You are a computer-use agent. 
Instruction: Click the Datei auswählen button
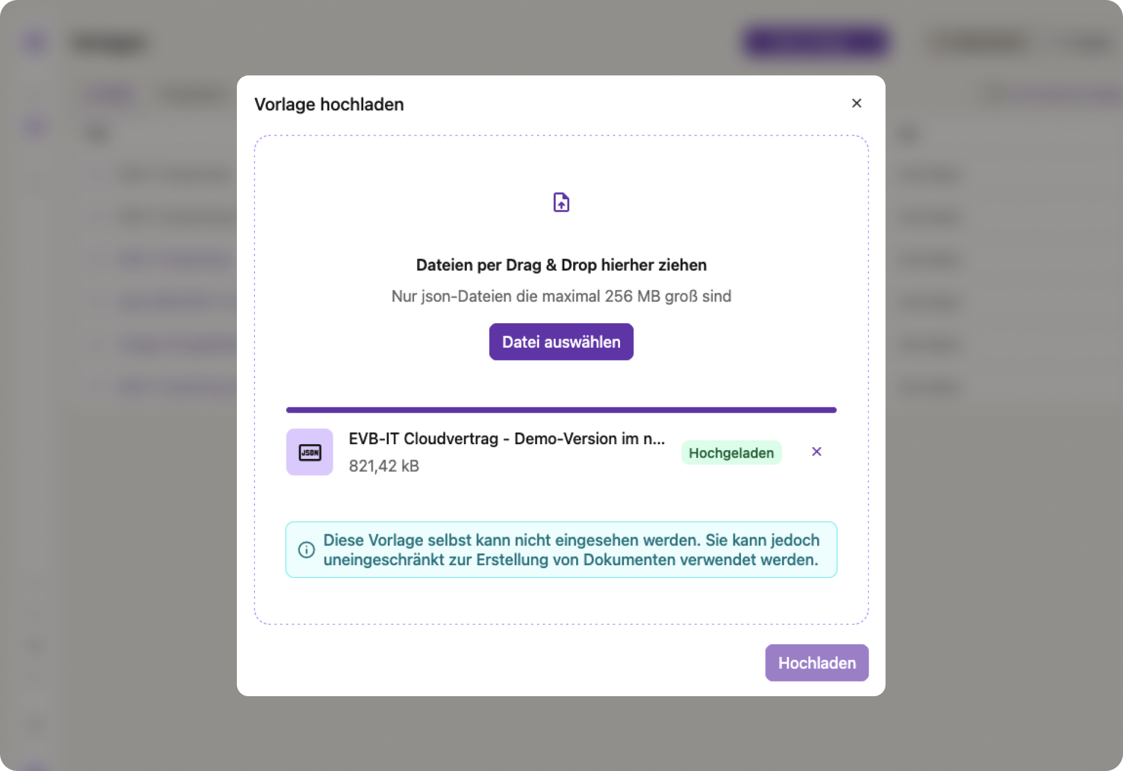[x=561, y=342]
